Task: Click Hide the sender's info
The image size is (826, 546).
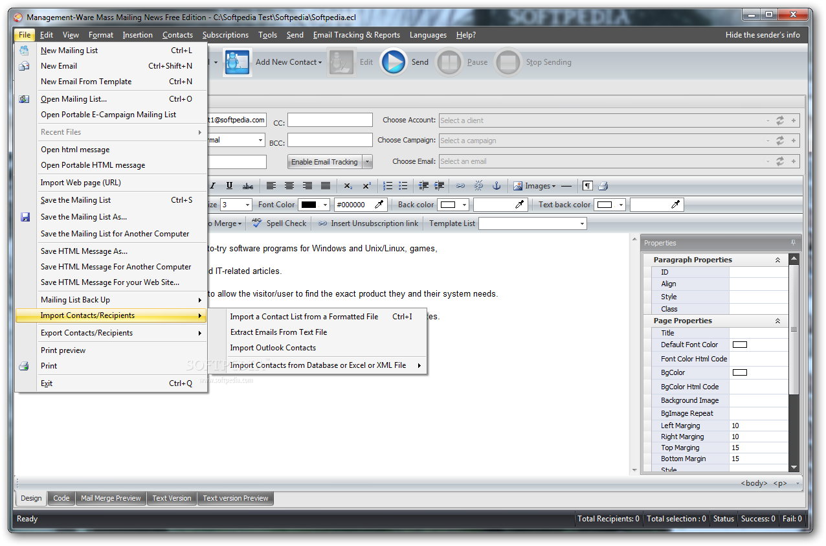Action: point(763,35)
